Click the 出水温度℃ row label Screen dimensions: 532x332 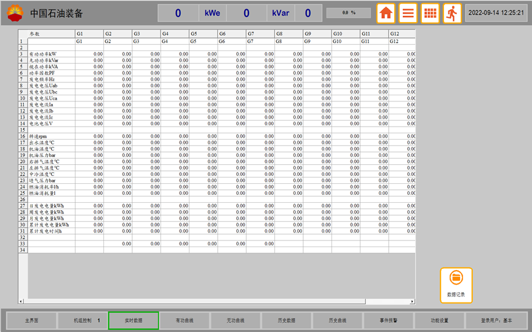pos(42,143)
